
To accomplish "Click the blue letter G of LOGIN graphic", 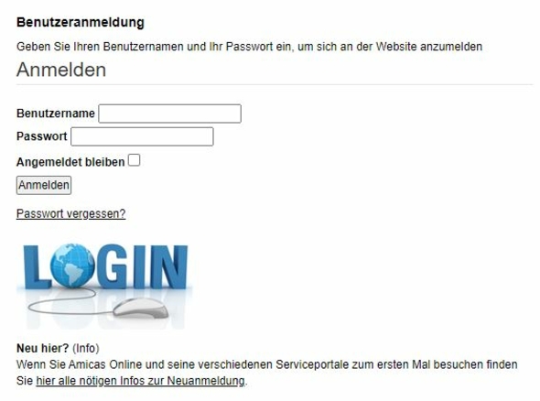I will [113, 266].
